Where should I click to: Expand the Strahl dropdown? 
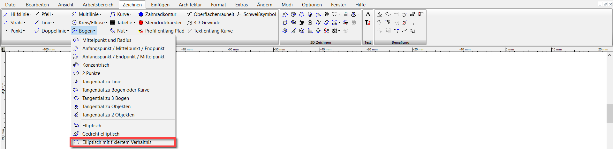click(24, 23)
